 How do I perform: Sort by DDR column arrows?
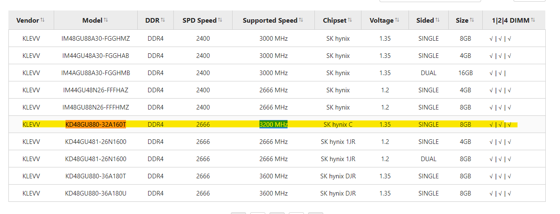tap(163, 20)
